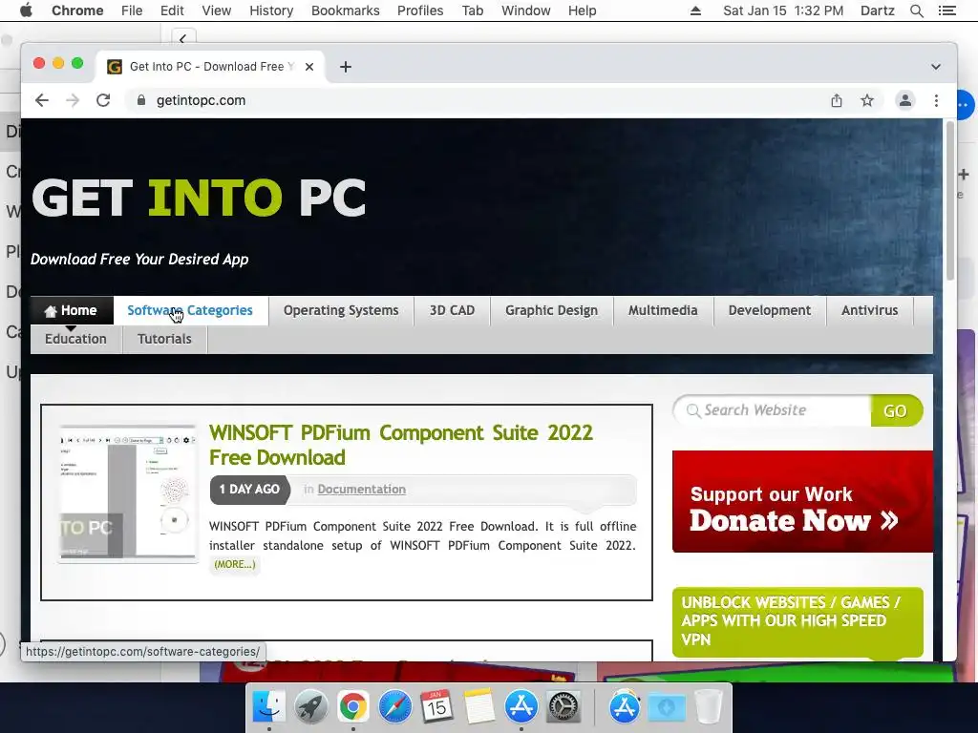Open the Help menu
The width and height of the screenshot is (978, 733).
(582, 10)
